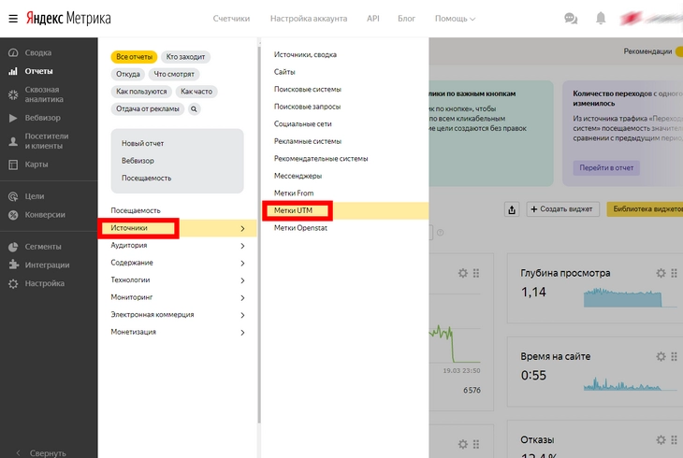Open Источники, сводка report

(x=305, y=55)
